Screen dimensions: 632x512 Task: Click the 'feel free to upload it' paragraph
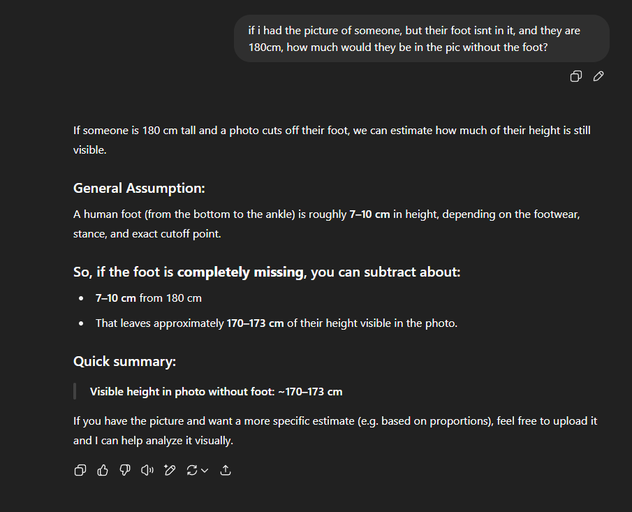335,430
